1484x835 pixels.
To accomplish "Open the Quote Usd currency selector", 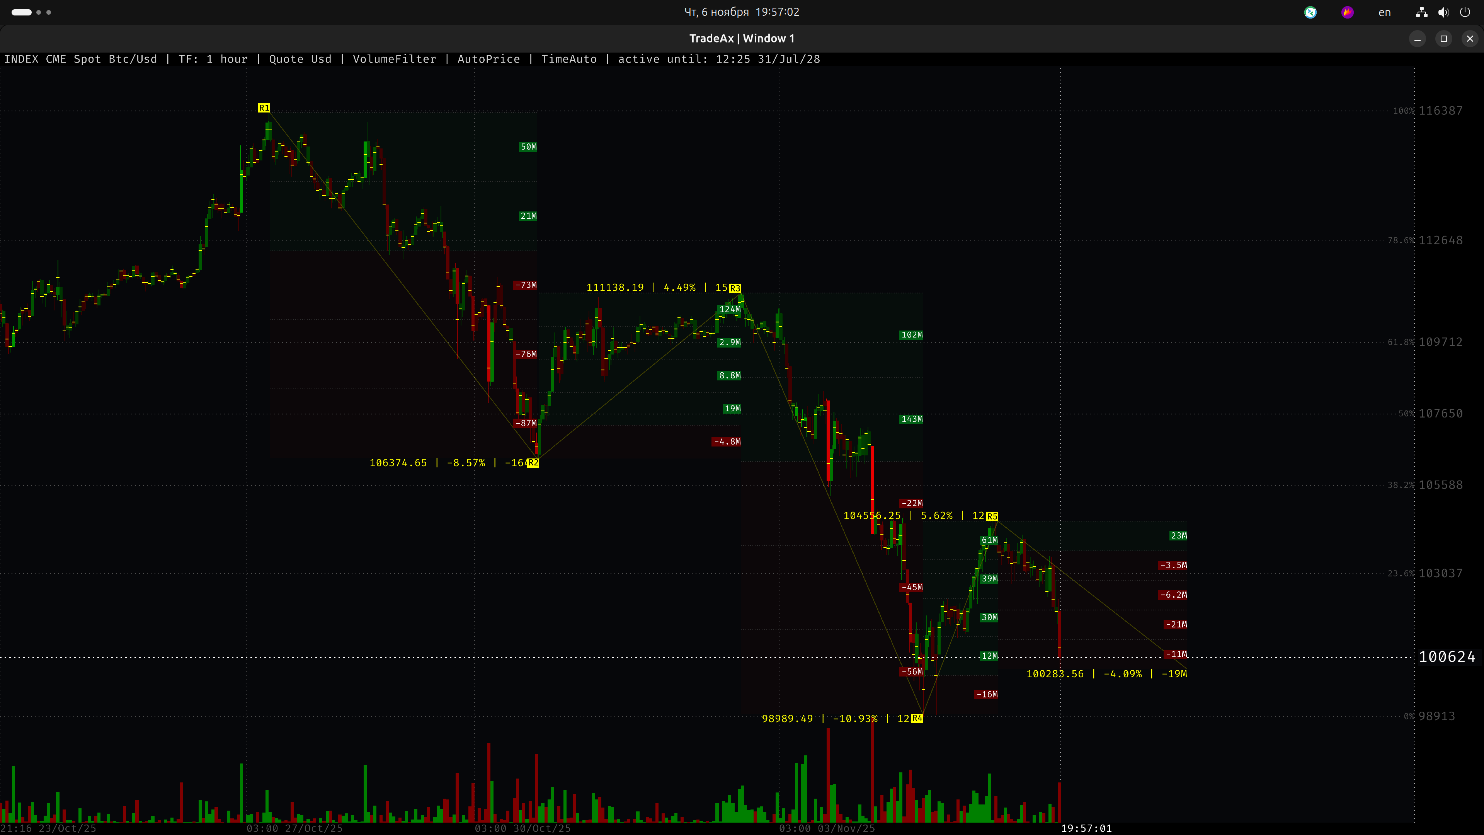I will [300, 59].
